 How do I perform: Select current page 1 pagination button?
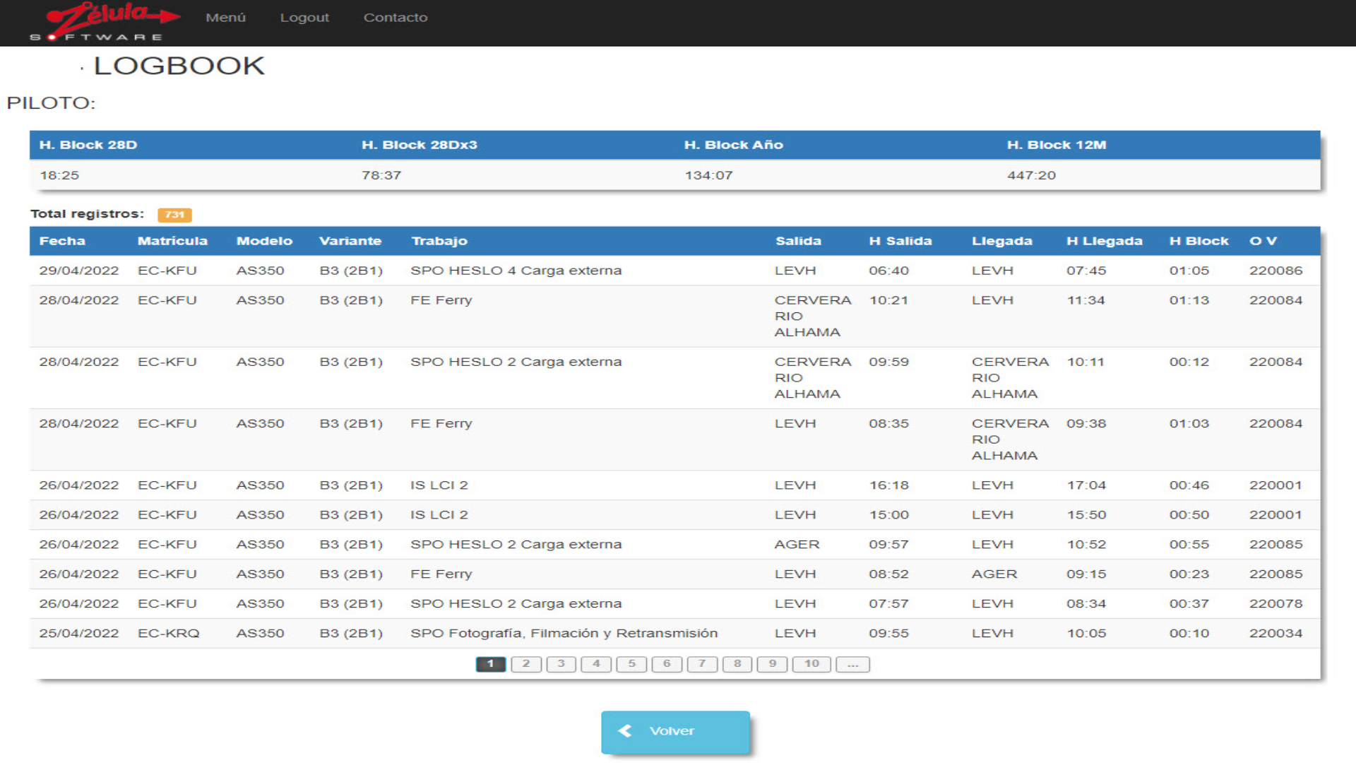(491, 664)
